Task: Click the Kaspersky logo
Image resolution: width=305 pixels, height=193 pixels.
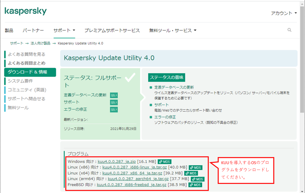Action: (x=26, y=11)
